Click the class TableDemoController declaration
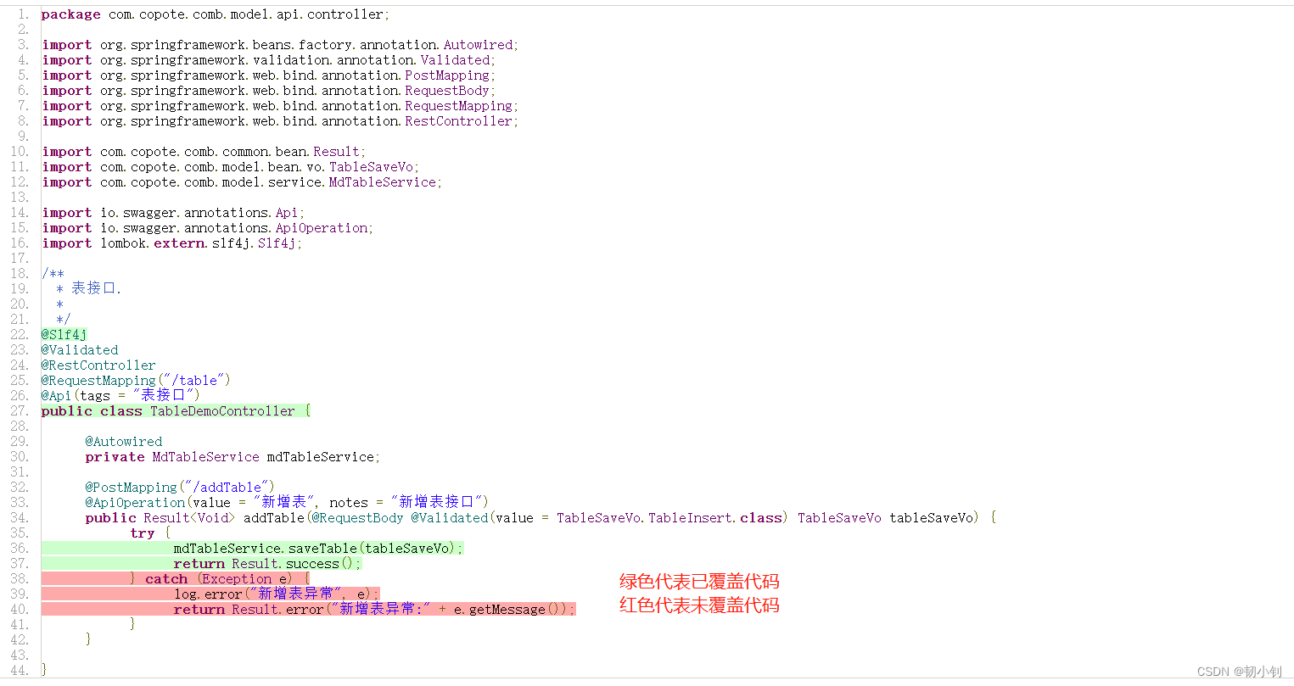The height and width of the screenshot is (686, 1294). click(176, 411)
